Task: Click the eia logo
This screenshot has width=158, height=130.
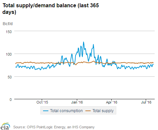Action: tap(5, 126)
